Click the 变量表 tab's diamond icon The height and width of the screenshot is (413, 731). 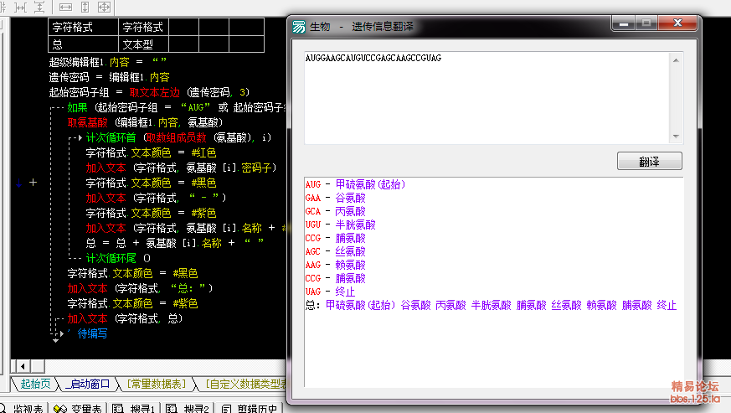(60, 409)
